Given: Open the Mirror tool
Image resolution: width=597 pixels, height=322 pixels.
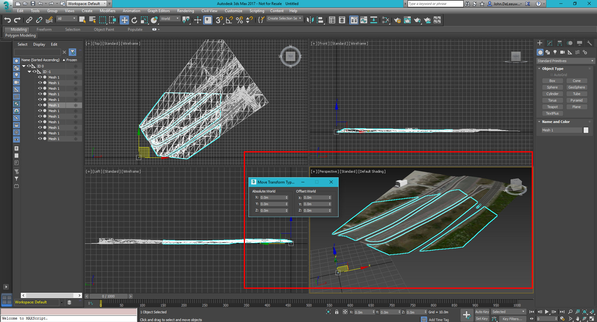Looking at the screenshot, I should click(310, 20).
